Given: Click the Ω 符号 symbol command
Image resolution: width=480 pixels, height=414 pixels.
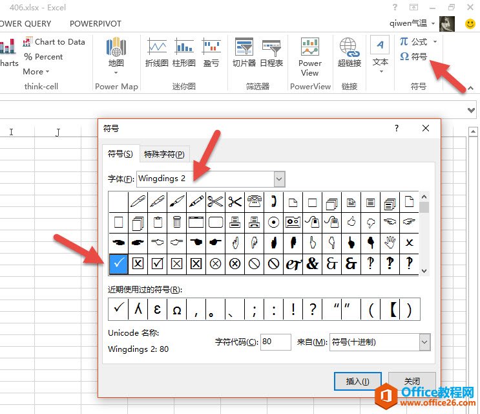Looking at the screenshot, I should 413,56.
